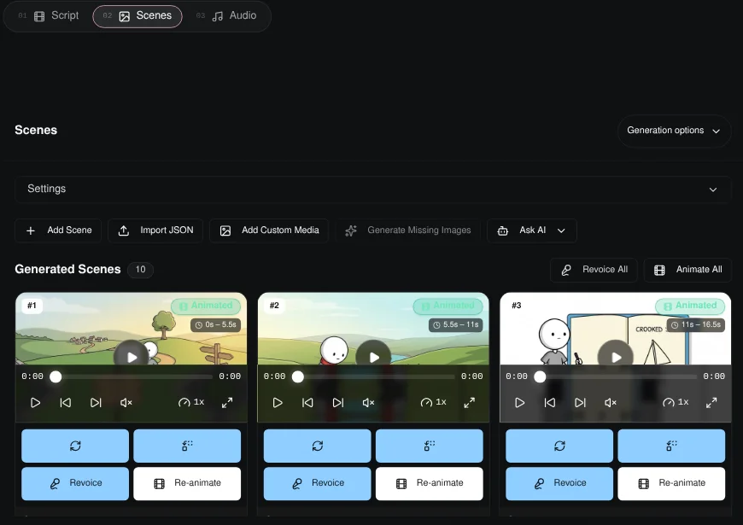Toggle mute on scene #1 player

(126, 403)
